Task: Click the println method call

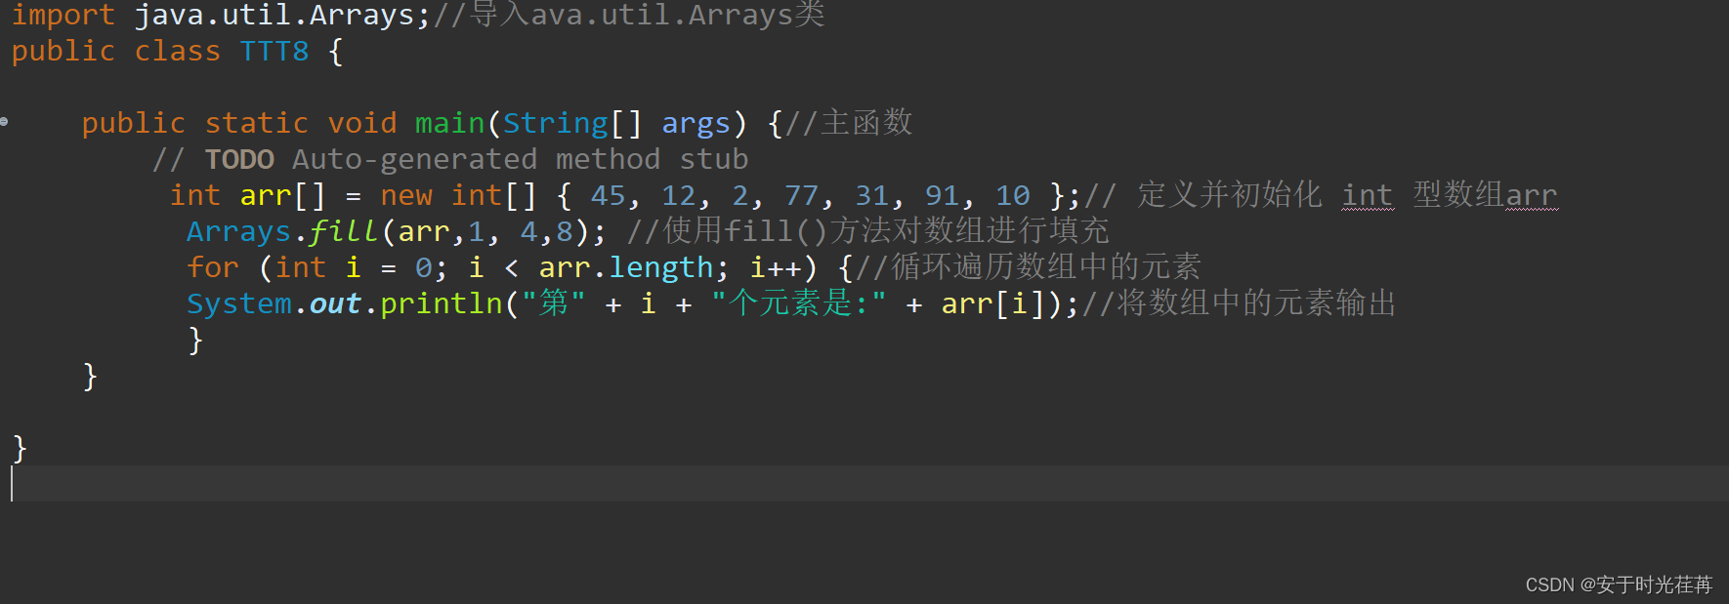Action: (x=441, y=303)
